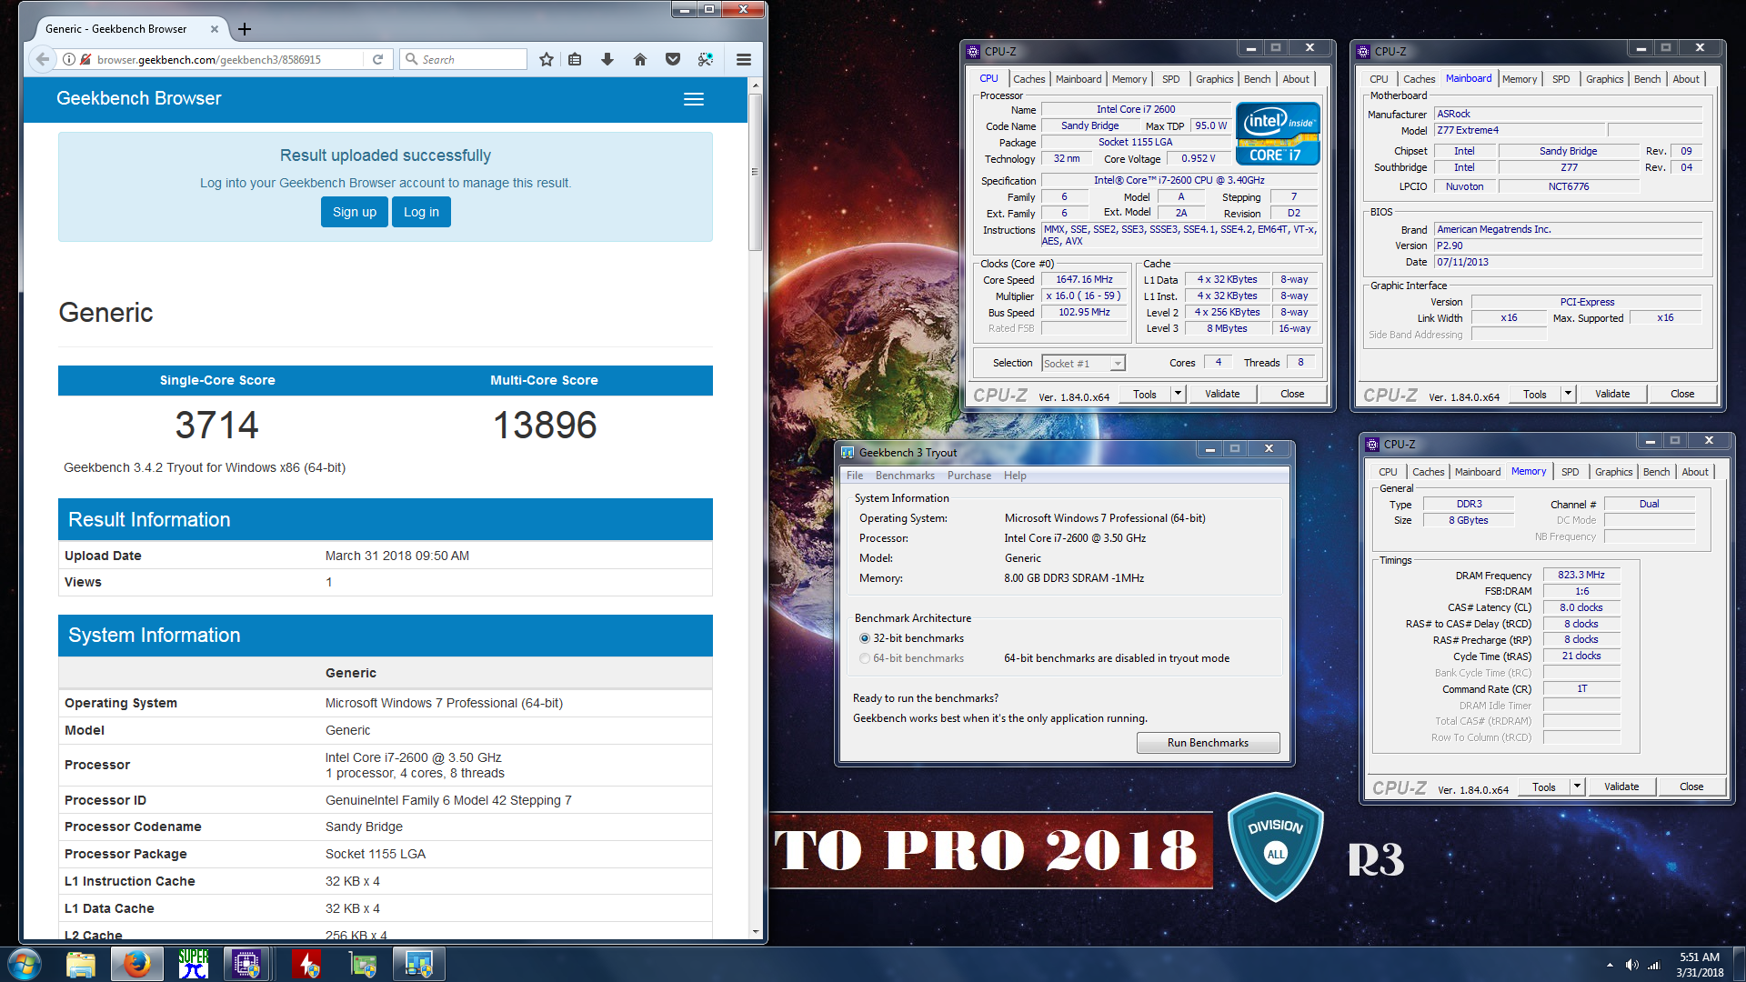Open the red lightning app in taskbar
The width and height of the screenshot is (1746, 982).
click(x=306, y=964)
